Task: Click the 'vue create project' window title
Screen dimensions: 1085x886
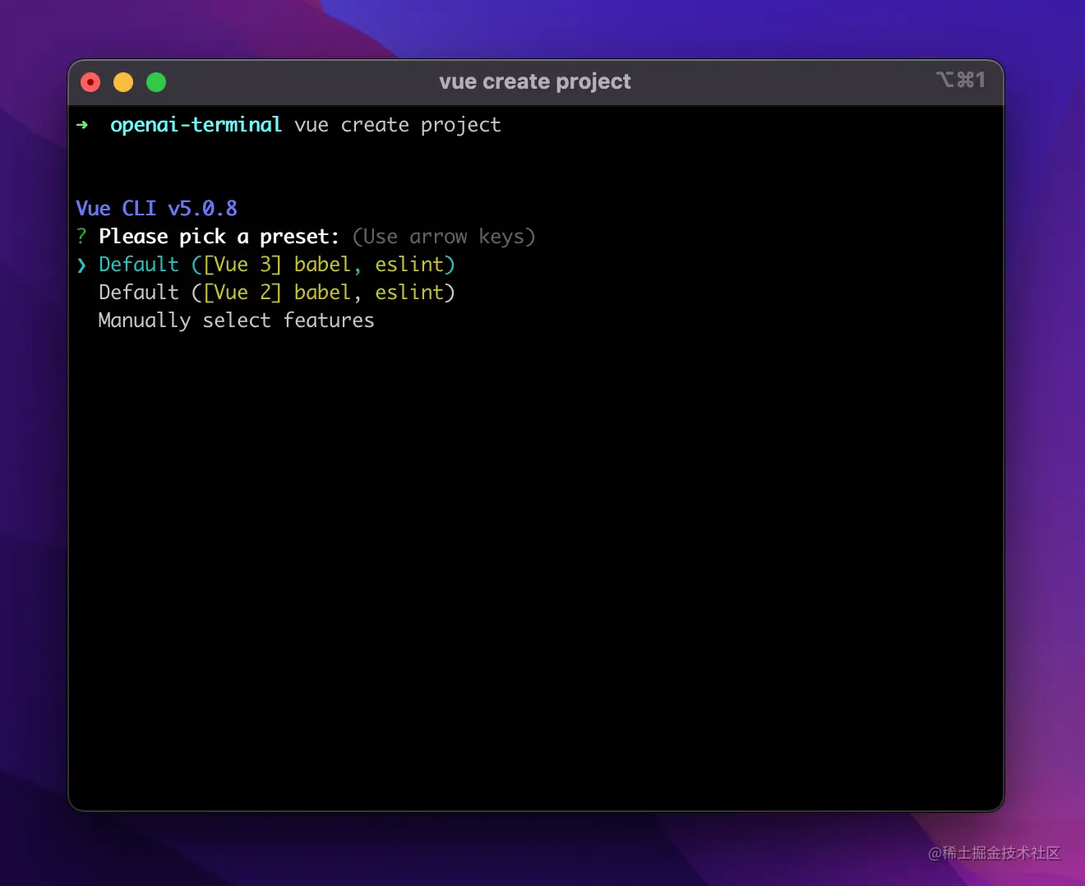Action: [535, 81]
